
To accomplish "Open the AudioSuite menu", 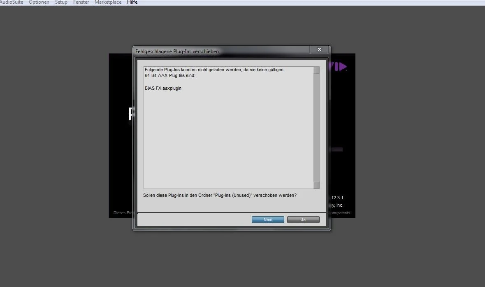I will point(11,2).
